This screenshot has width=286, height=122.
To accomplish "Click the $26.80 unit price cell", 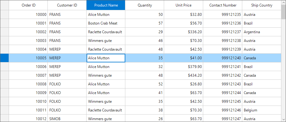I will pos(184,84).
